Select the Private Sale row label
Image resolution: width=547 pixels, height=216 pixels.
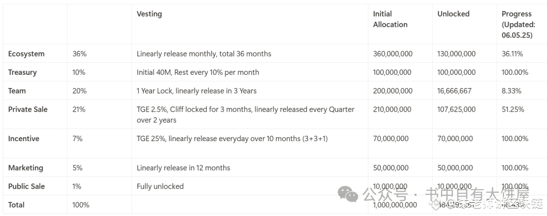point(28,109)
